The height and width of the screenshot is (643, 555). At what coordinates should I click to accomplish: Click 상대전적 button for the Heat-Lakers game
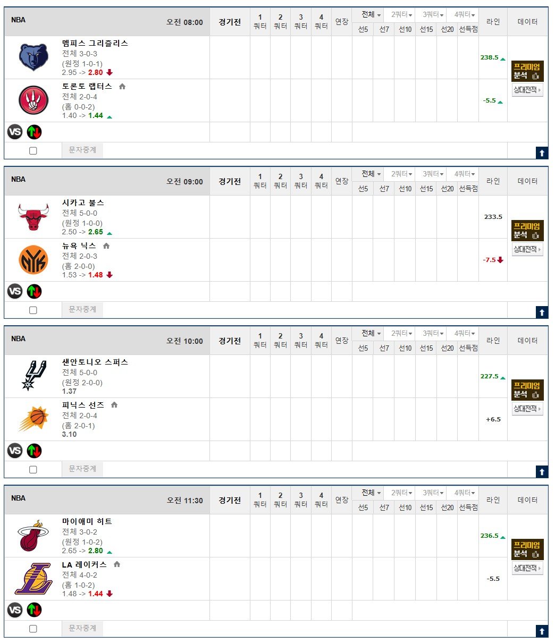(527, 568)
